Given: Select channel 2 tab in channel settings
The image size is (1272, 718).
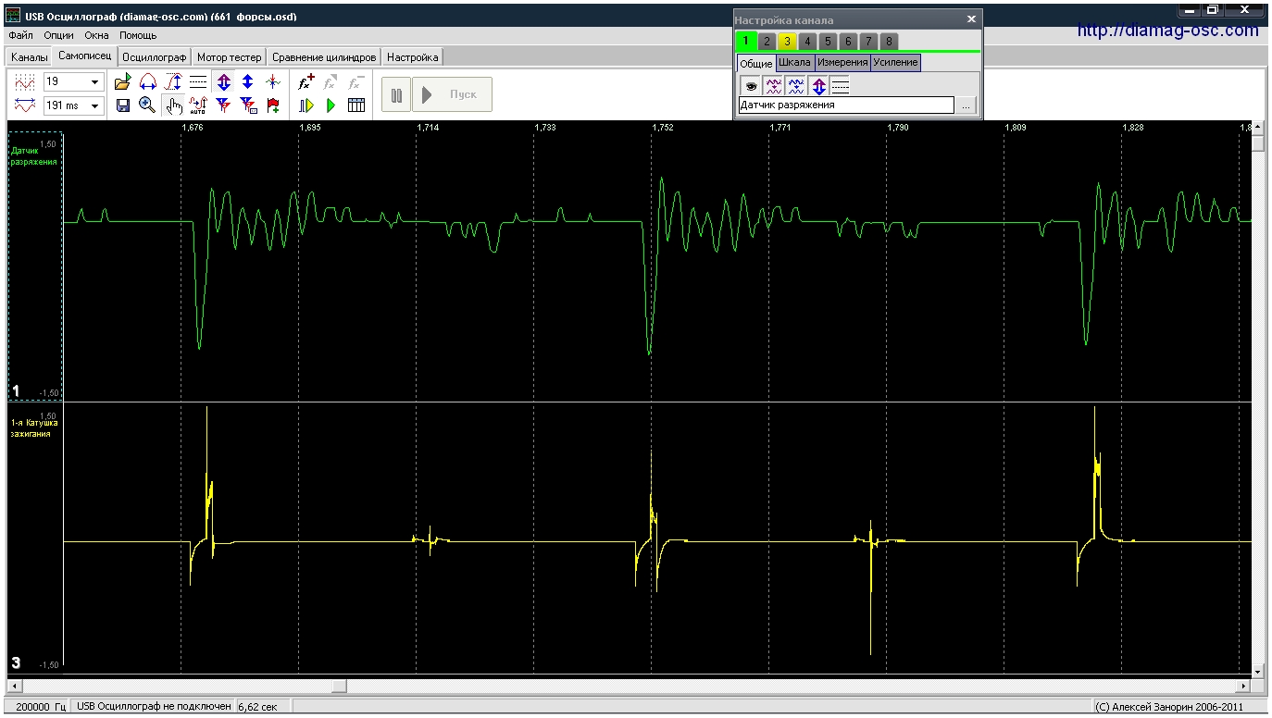Looking at the screenshot, I should pyautogui.click(x=767, y=42).
